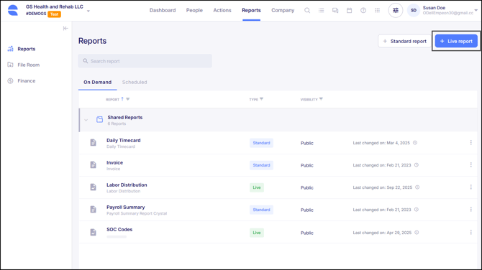Screen dimensions: 482x270
Task: Open the more options menu for Daily Timecard
Action: coord(471,142)
